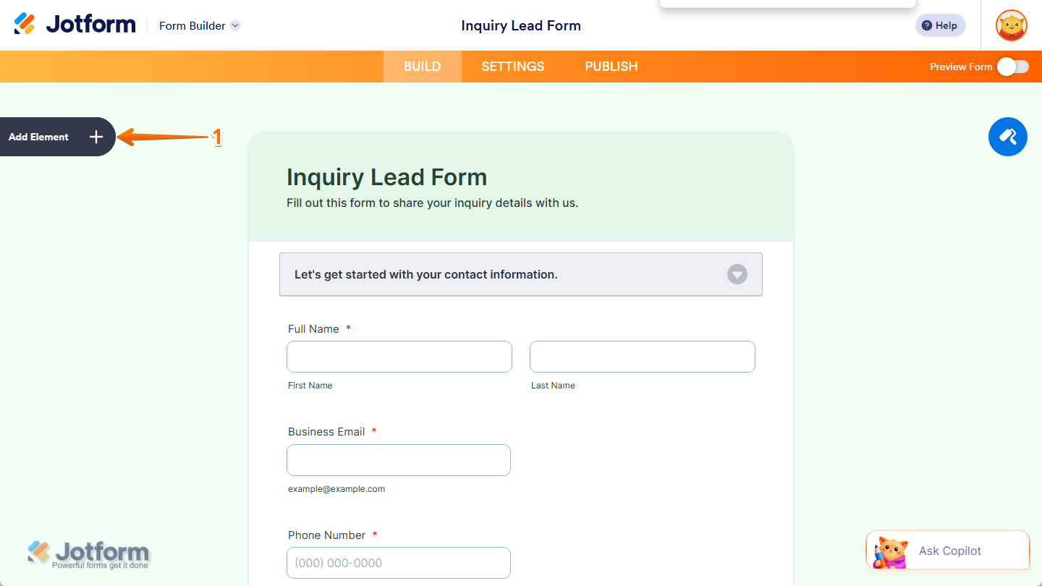The image size is (1042, 586).
Task: Click inside the First Name input field
Action: tap(399, 356)
